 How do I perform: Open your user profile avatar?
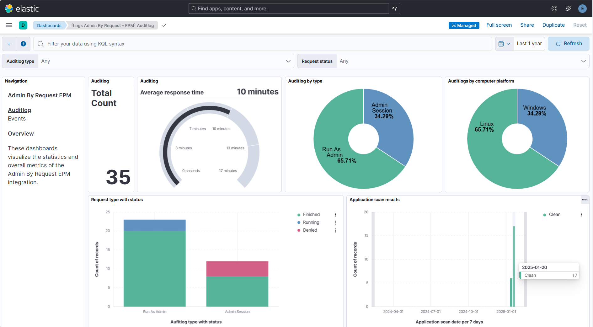tap(583, 8)
